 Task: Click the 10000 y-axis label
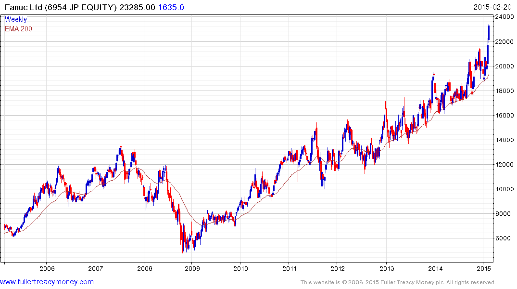[504, 189]
